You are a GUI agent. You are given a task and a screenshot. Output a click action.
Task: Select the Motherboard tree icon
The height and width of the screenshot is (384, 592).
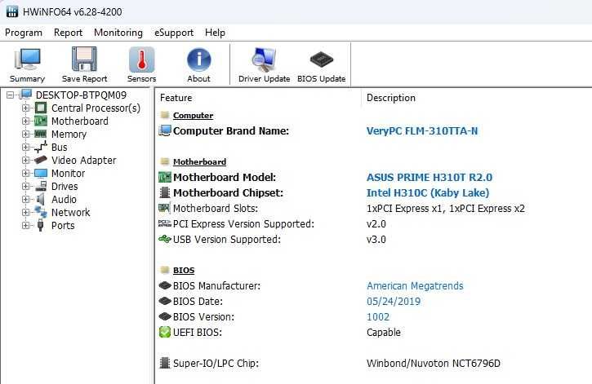(41, 121)
